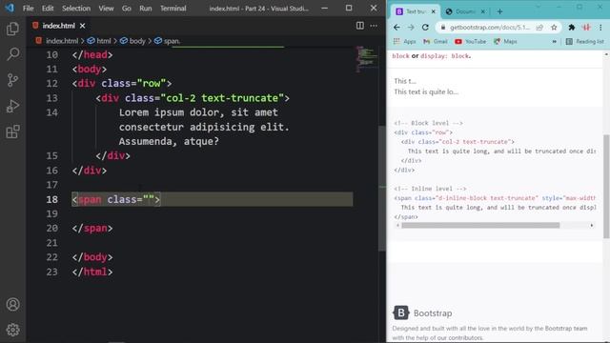Open Maps bookmark
610x343 pixels.
pos(505,41)
